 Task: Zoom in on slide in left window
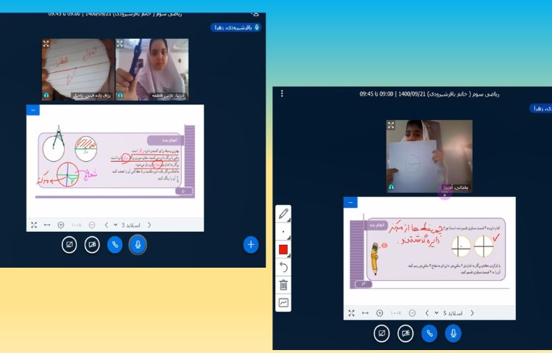tap(61, 225)
